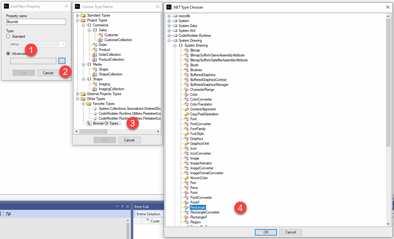Open the Entire Solution filter dropdown
This screenshot has width=394, height=239.
(149, 213)
